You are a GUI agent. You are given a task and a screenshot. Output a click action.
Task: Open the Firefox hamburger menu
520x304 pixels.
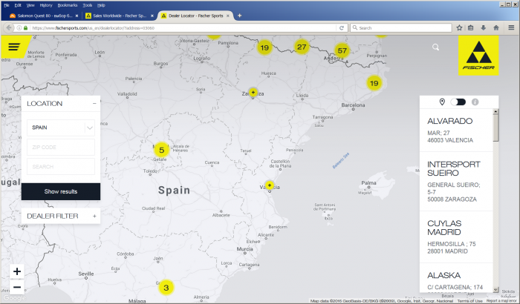[511, 28]
